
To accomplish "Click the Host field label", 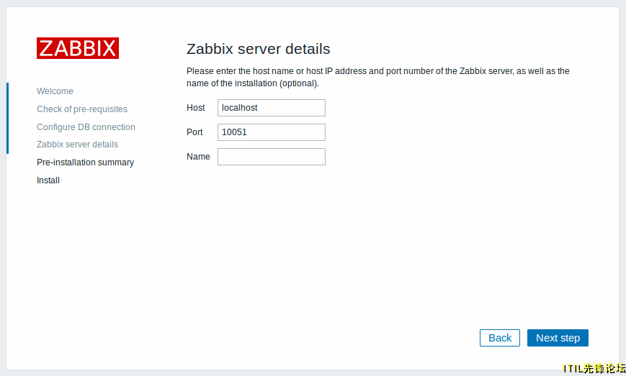I will (x=196, y=108).
